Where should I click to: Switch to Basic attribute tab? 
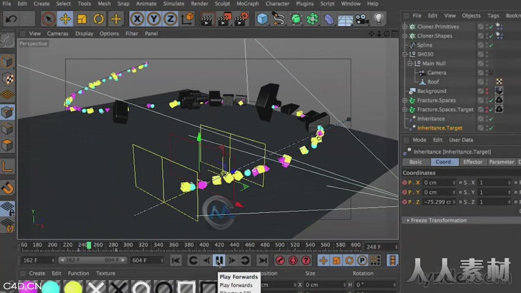point(415,162)
